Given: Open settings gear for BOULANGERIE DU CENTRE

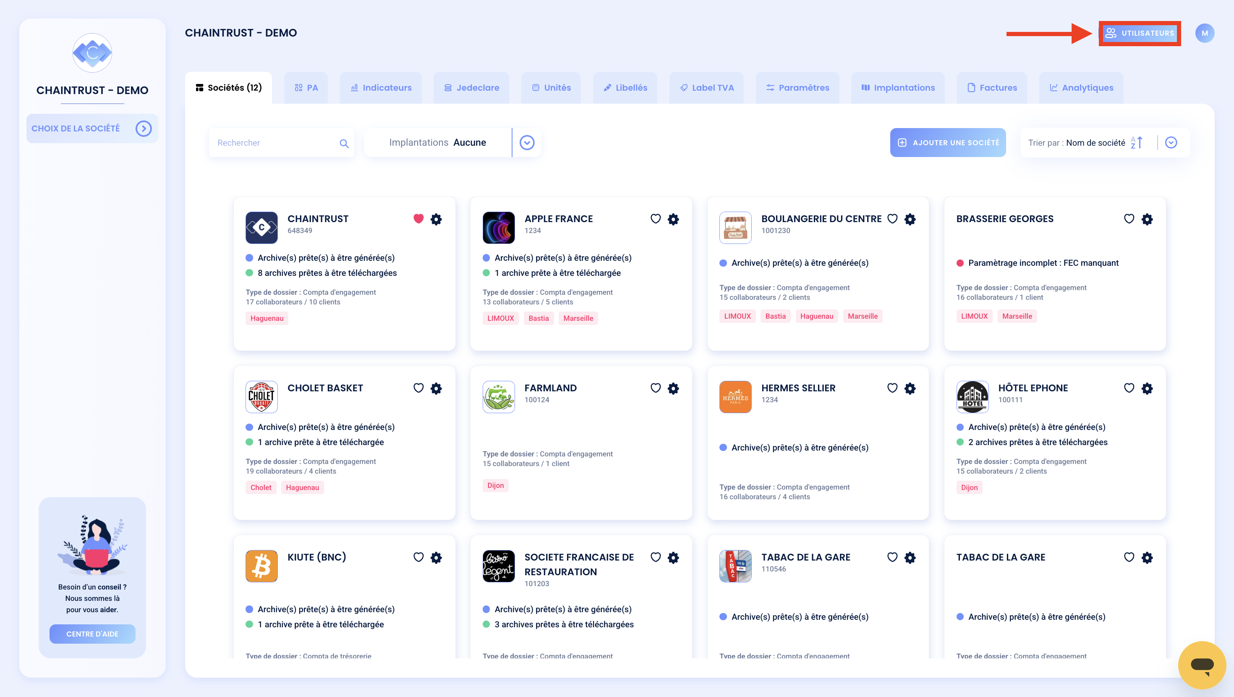Looking at the screenshot, I should click(910, 219).
